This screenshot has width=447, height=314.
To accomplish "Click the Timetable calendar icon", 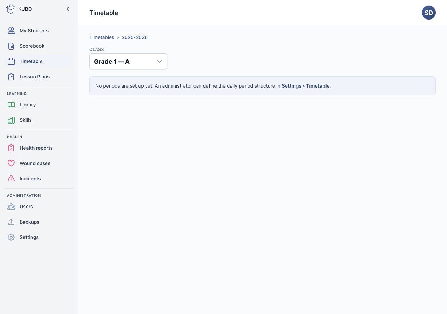I will [x=11, y=61].
